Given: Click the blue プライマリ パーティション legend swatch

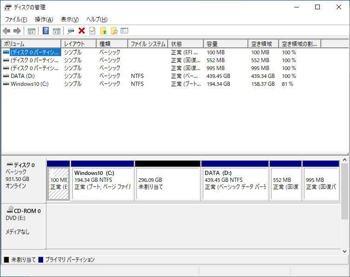Looking at the screenshot, I should click(x=41, y=260).
